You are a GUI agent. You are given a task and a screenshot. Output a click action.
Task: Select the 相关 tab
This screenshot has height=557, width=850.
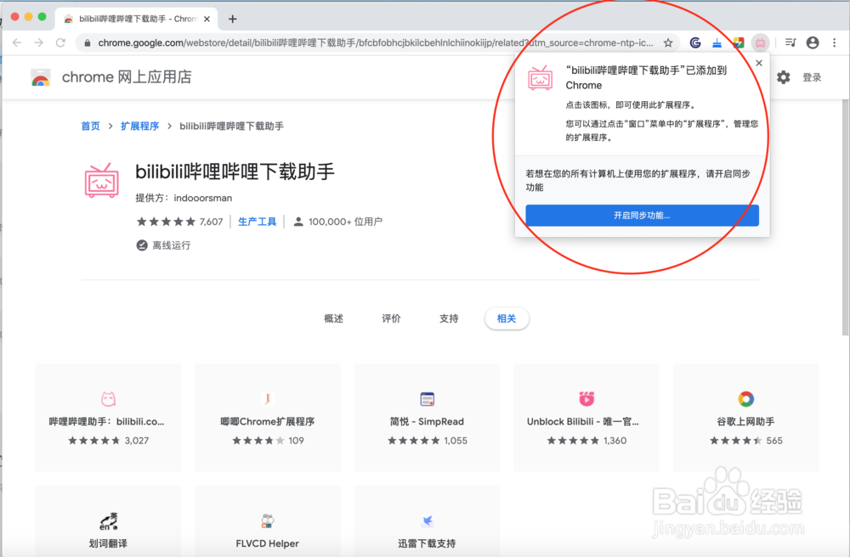point(507,318)
